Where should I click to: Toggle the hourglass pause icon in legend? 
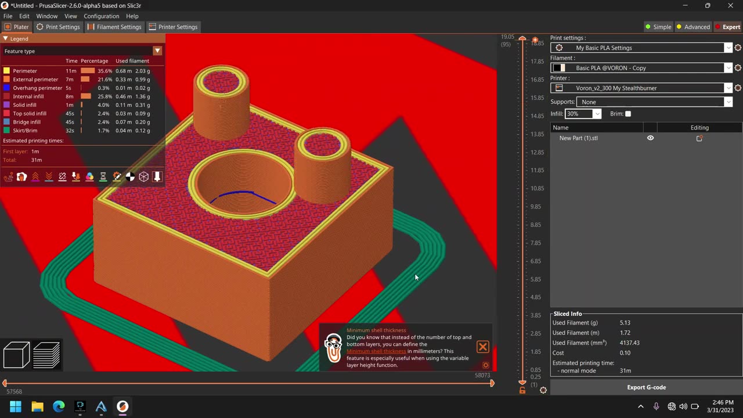point(103,177)
